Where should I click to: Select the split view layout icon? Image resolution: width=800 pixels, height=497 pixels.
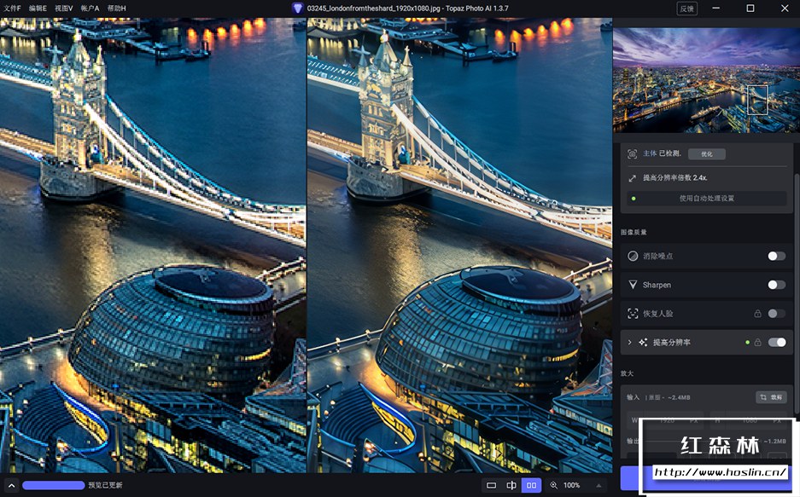511,485
